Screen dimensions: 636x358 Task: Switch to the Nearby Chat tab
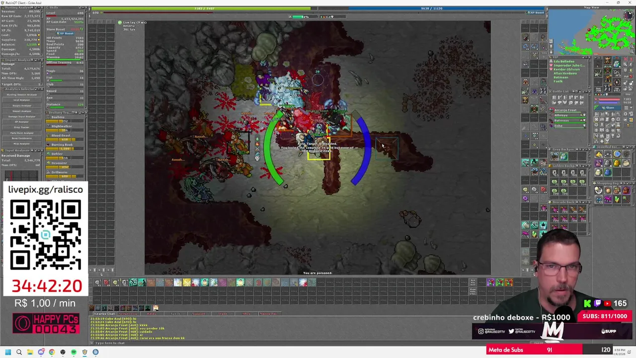pyautogui.click(x=105, y=314)
